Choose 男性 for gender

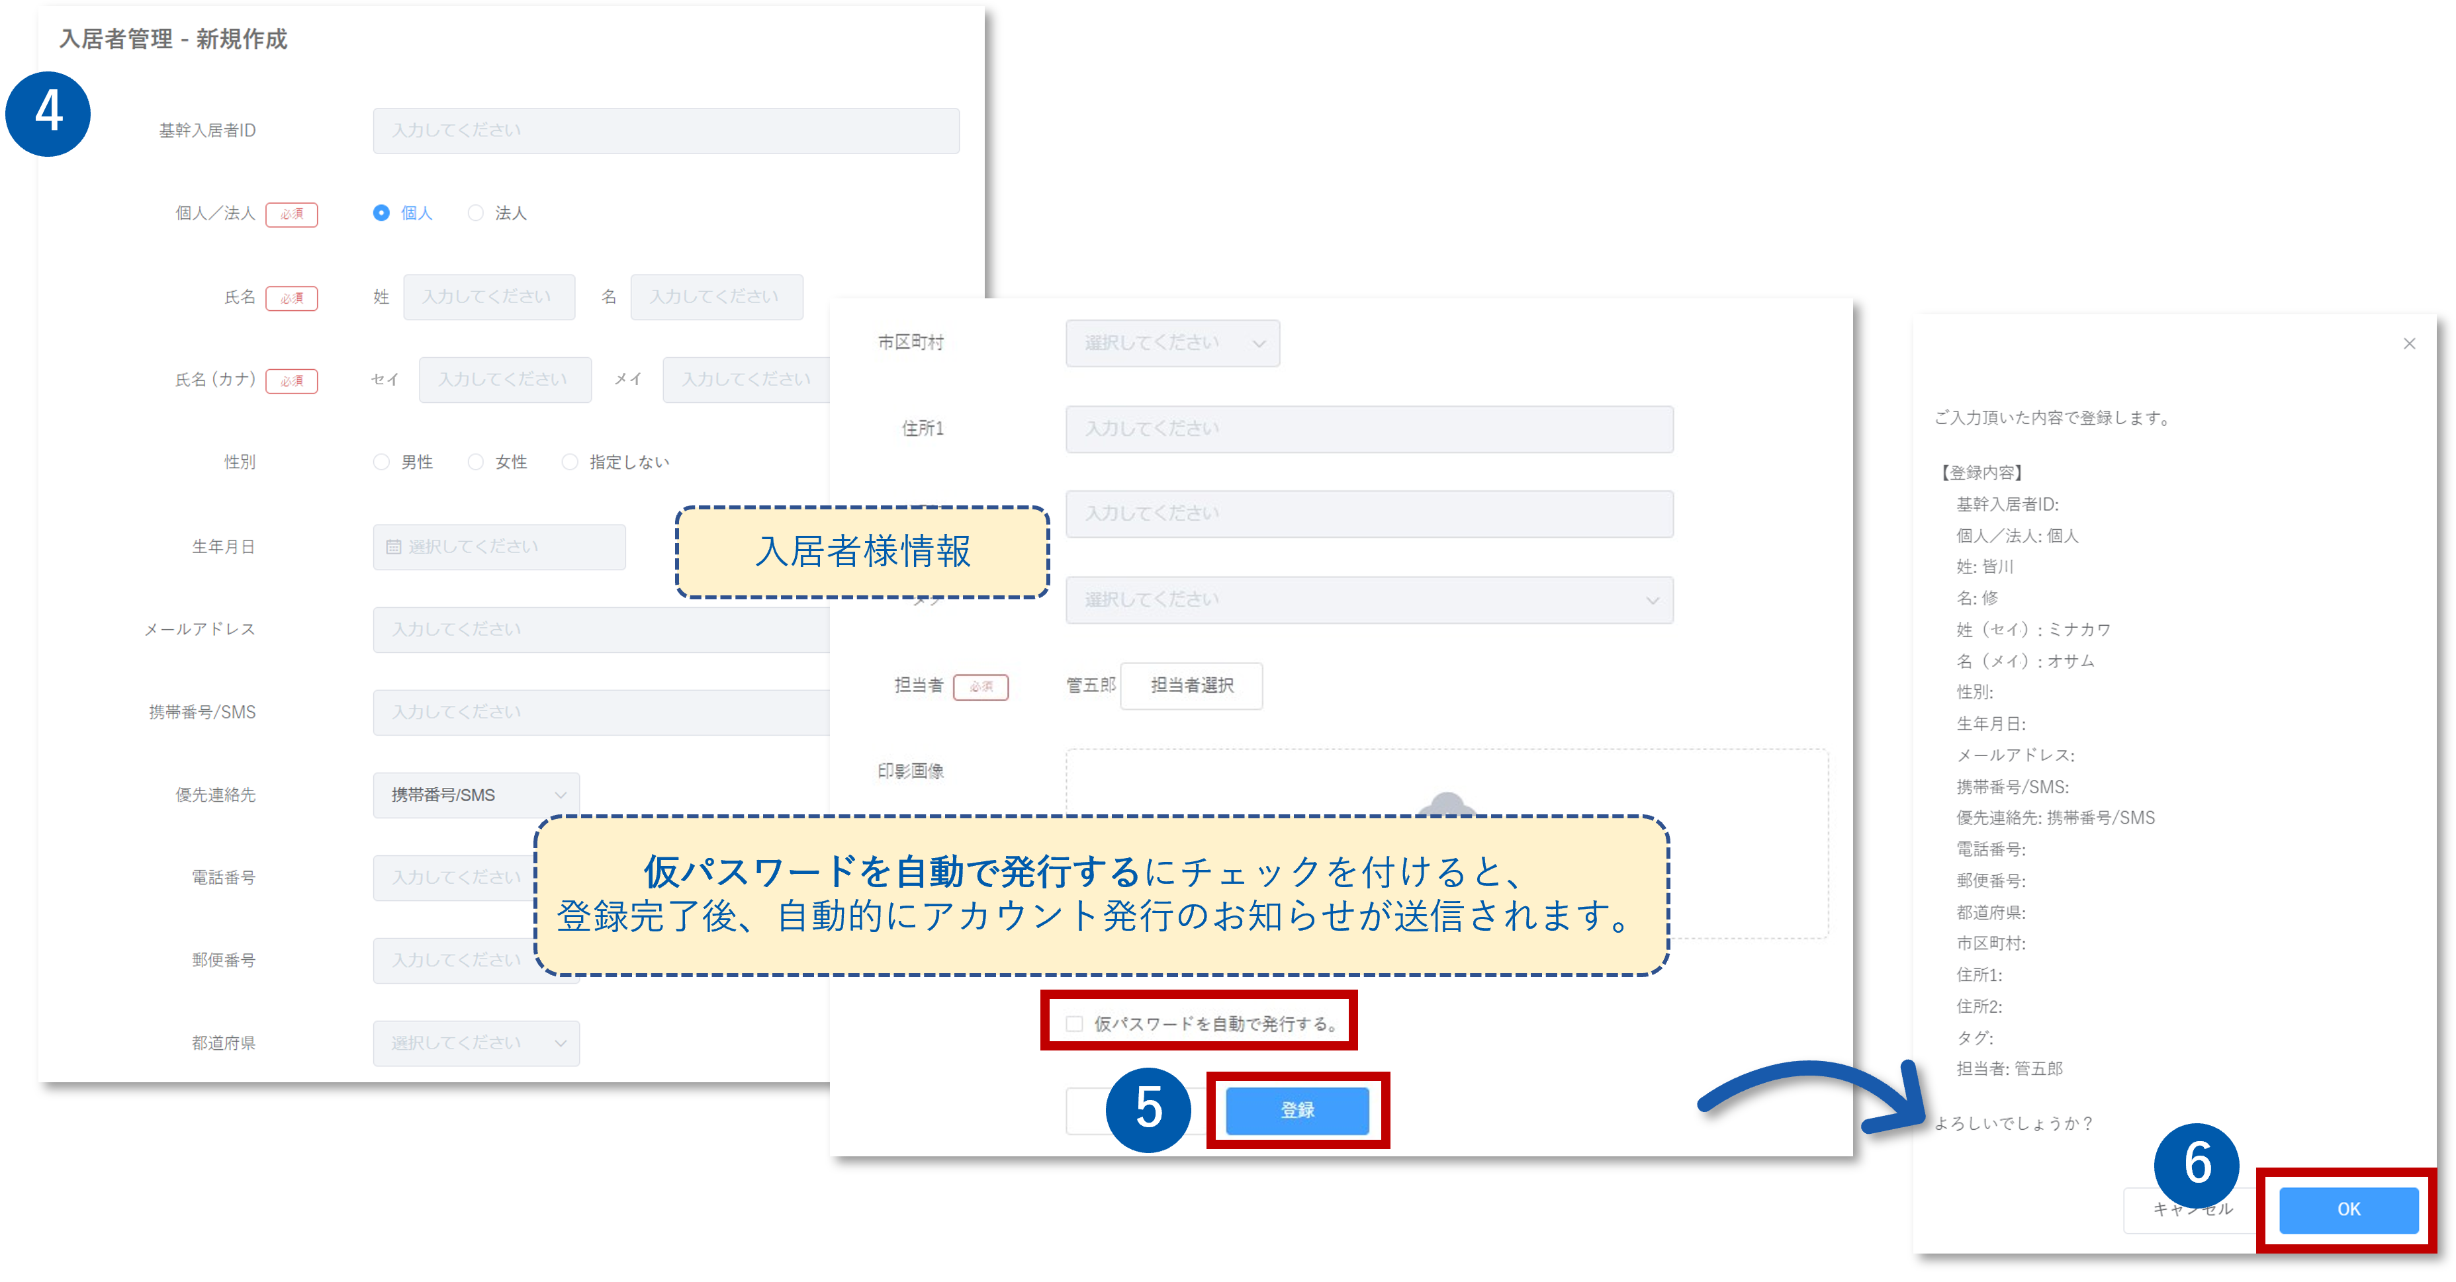[x=381, y=461]
